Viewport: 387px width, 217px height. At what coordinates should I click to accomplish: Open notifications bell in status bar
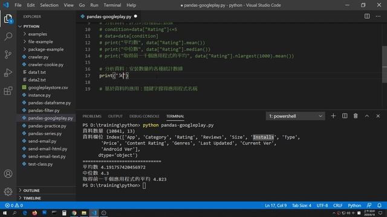[379, 205]
